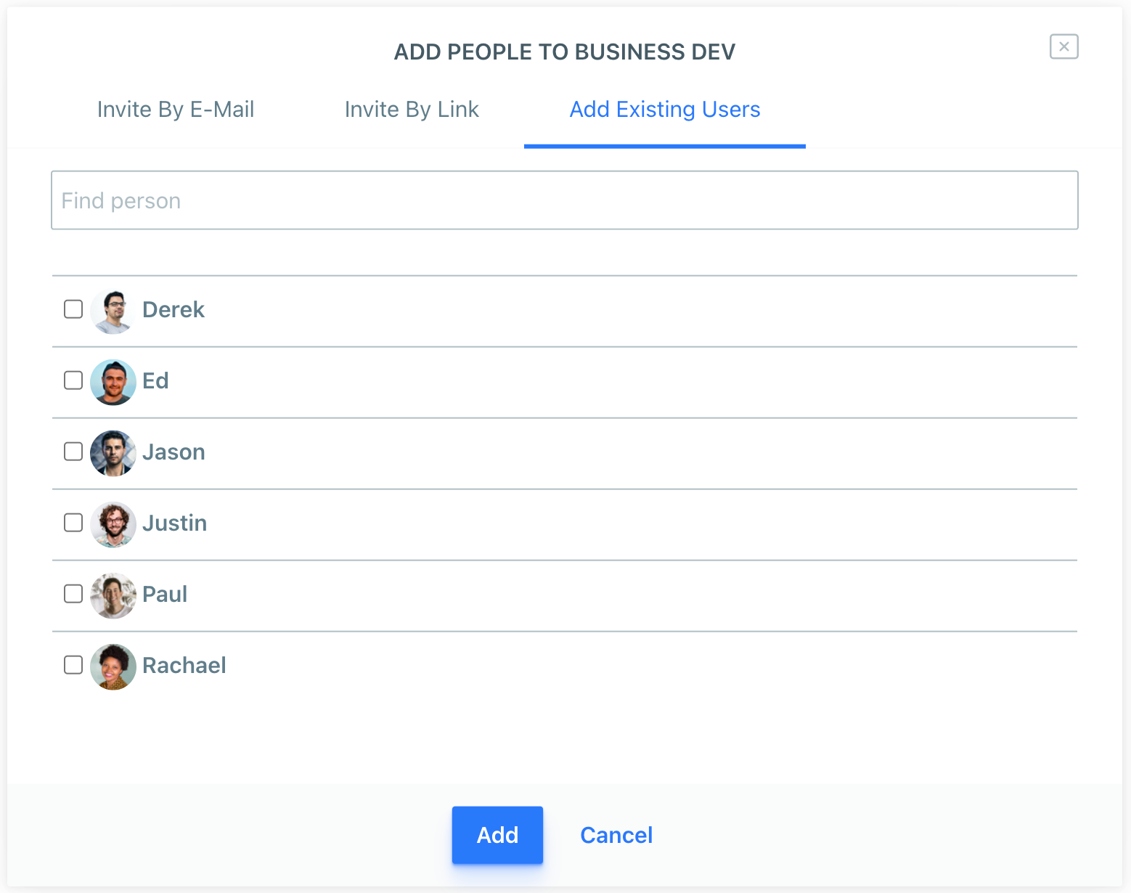
Task: Enable the Justin checkbox
Action: coord(73,523)
